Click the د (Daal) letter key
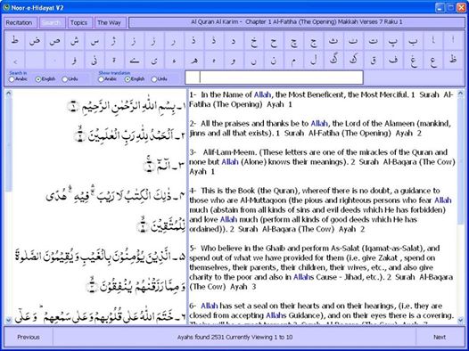 point(234,41)
